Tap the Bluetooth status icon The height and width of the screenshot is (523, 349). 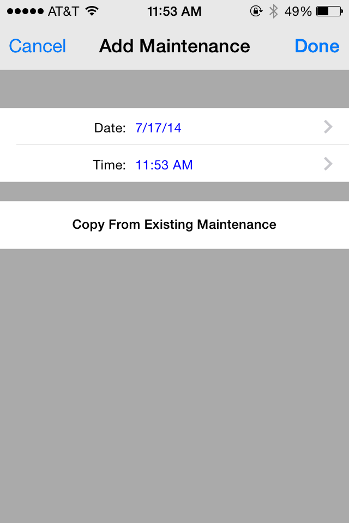coord(274,11)
